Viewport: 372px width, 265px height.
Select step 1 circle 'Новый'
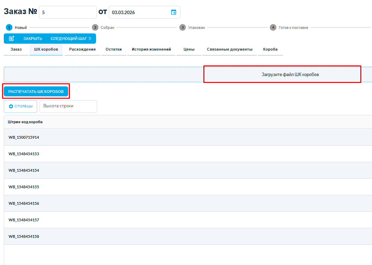[x=9, y=28]
